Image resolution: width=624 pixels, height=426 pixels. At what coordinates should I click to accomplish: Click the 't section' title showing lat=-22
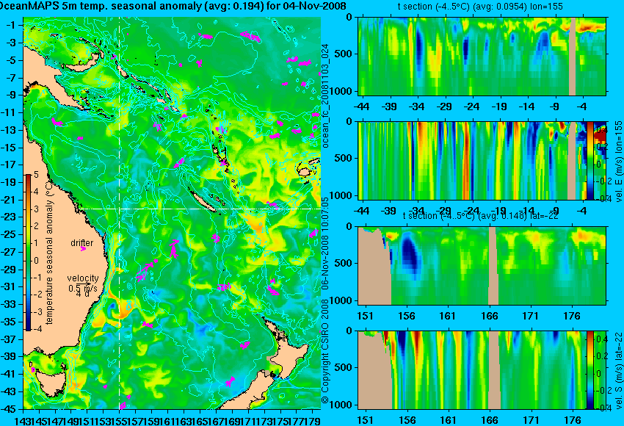coord(480,216)
